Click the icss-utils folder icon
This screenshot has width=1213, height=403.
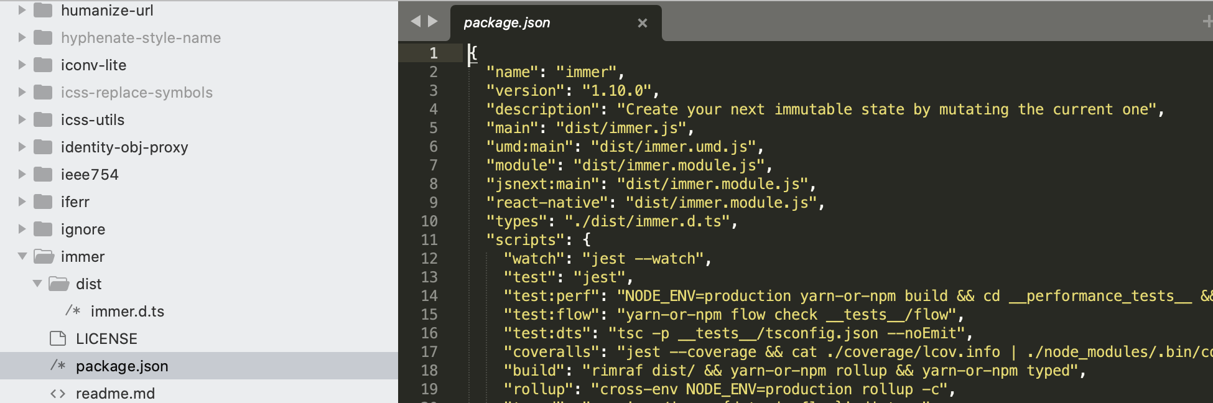[43, 119]
